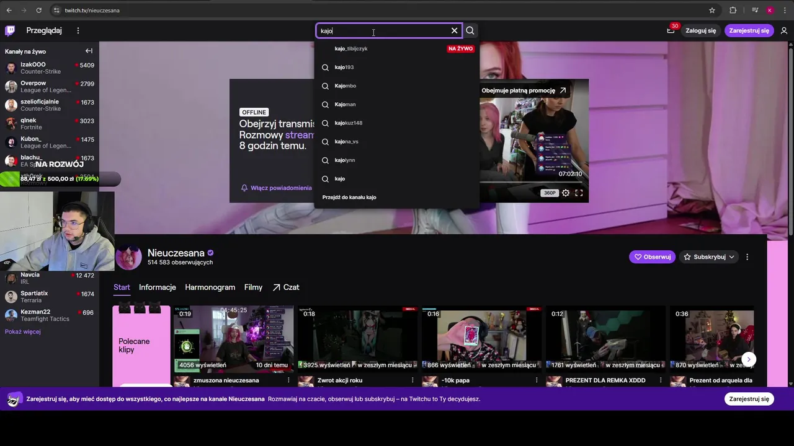794x446 pixels.
Task: Open the Navcia IRL channel
Action: click(50, 278)
